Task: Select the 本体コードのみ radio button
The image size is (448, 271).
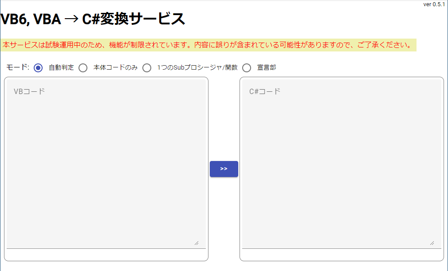Action: [83, 68]
